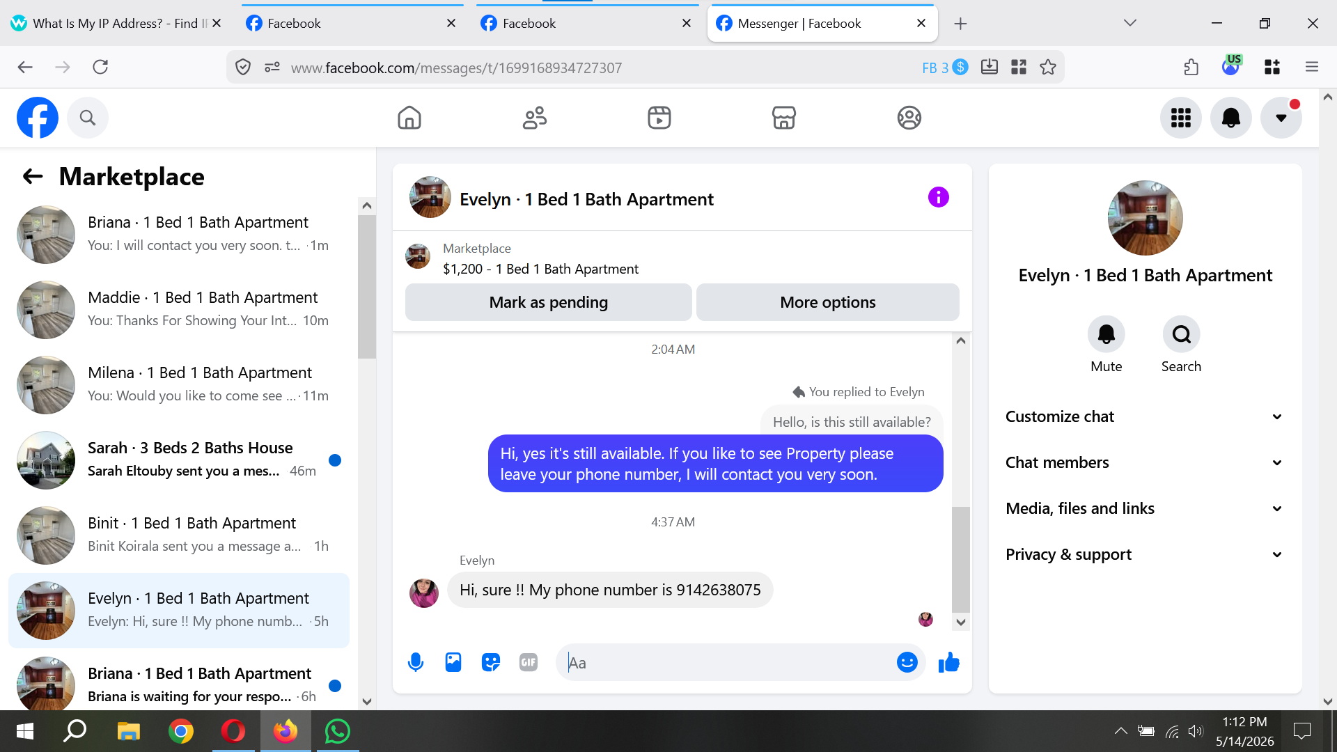
Task: Click the Opera taskbar icon
Action: pyautogui.click(x=233, y=731)
